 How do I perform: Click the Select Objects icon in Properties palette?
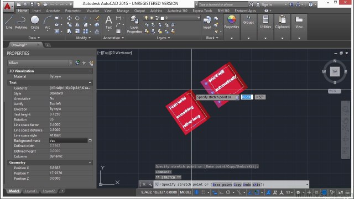pyautogui.click(x=84, y=63)
